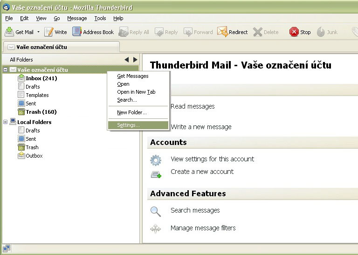The image size is (358, 255).
Task: Collapse the Vaše označení účtu account tree
Action: click(5, 69)
